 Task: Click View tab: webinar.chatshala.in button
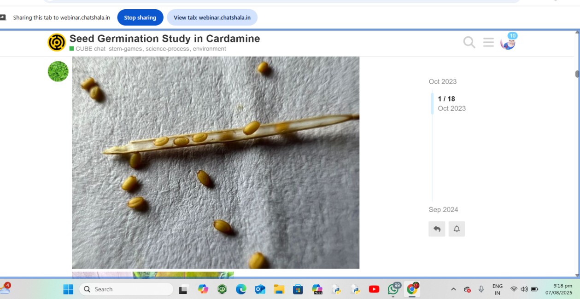tap(212, 17)
